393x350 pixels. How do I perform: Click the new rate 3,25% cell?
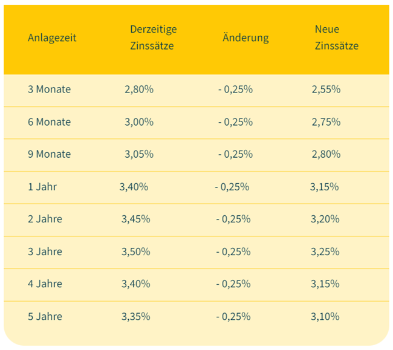click(x=325, y=251)
